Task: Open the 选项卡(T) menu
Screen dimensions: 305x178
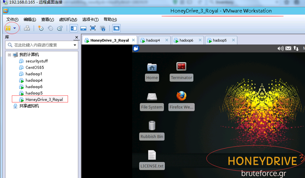Action: (x=90, y=19)
